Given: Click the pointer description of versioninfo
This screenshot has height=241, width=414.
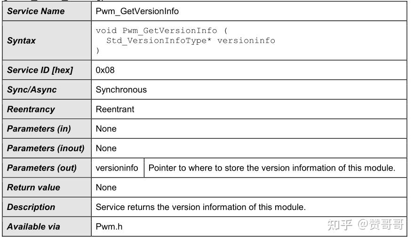Looking at the screenshot, I should point(271,168).
